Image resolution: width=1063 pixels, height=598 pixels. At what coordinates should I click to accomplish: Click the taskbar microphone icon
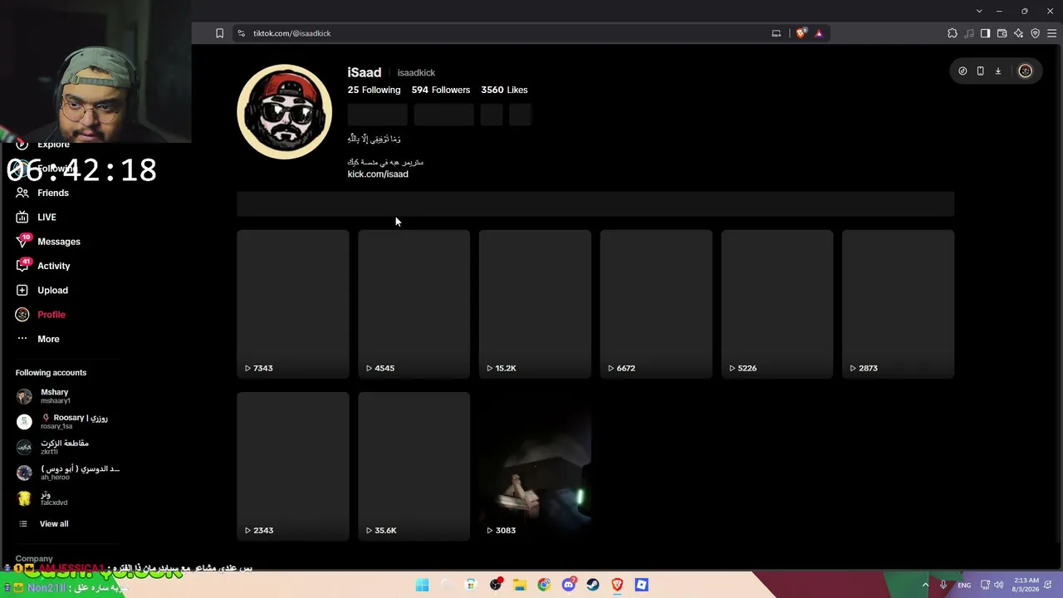click(x=943, y=586)
